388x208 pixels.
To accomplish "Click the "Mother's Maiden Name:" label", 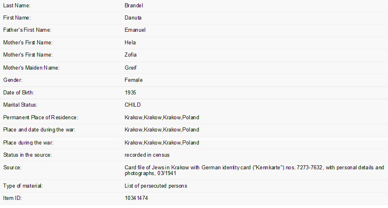I will pyautogui.click(x=31, y=68).
